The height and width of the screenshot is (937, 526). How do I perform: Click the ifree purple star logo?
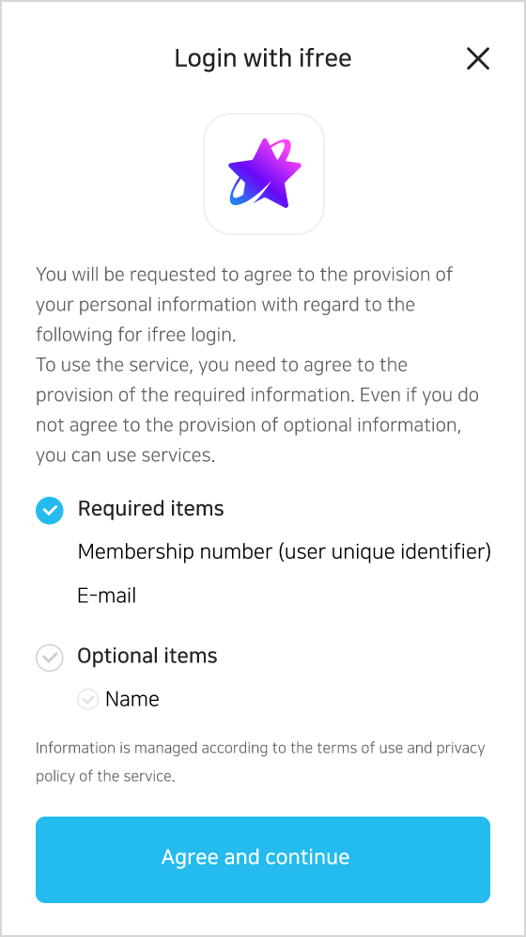264,174
